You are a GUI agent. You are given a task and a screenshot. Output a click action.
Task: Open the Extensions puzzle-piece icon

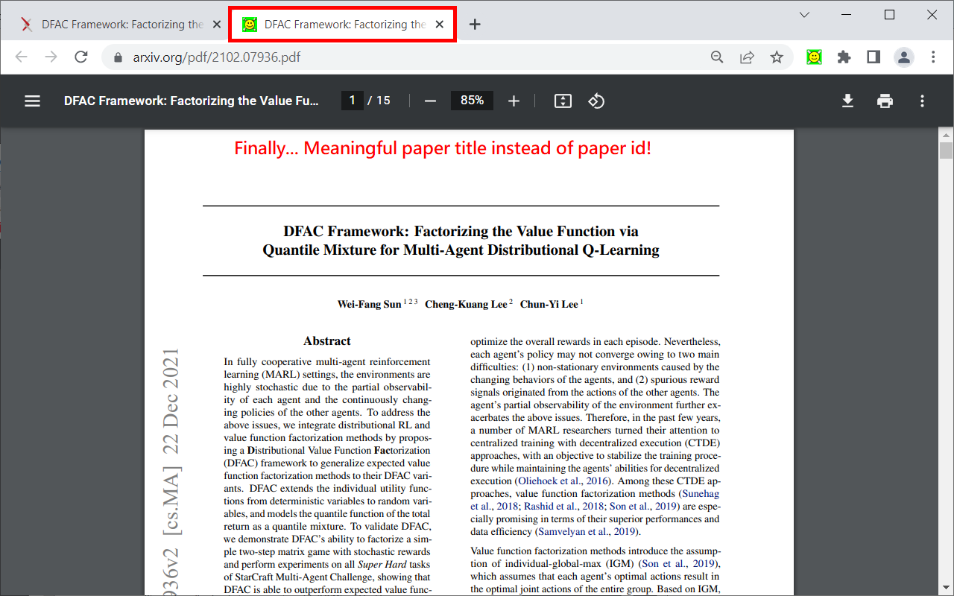coord(844,57)
